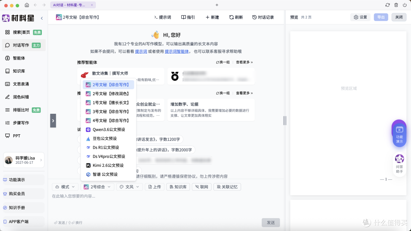Open the 模式 dropdown

pos(65,187)
